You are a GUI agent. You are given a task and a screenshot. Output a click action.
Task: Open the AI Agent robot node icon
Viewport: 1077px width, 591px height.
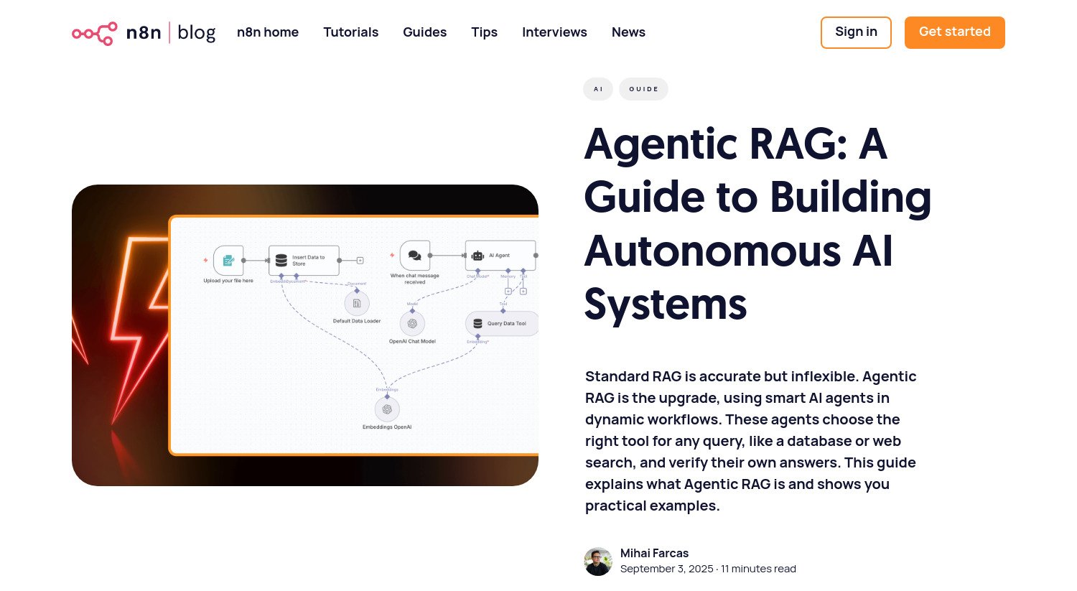478,254
